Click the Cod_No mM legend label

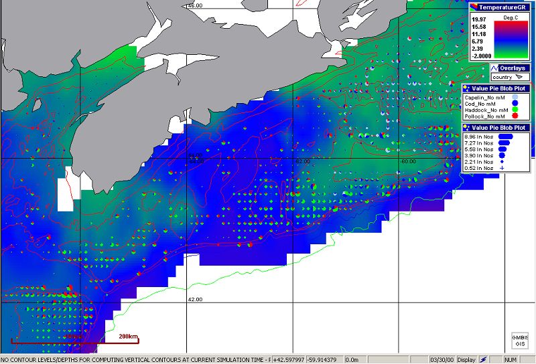pos(481,104)
